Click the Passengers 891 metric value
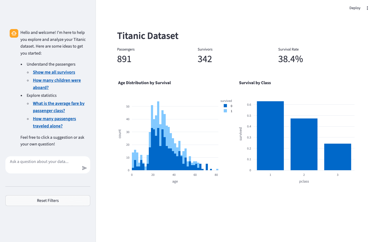The height and width of the screenshot is (242, 376). coord(124,59)
